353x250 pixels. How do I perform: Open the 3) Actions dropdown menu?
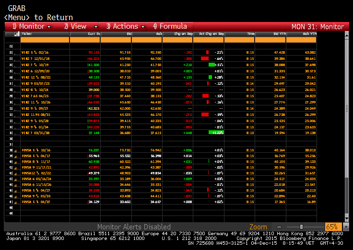(122, 26)
